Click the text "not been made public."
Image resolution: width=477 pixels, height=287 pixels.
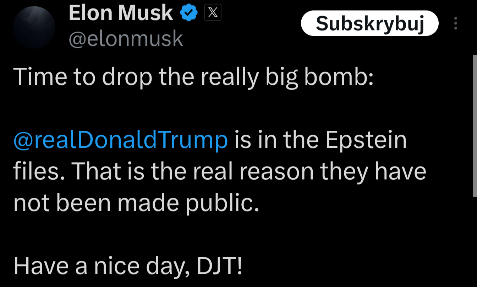(x=136, y=203)
